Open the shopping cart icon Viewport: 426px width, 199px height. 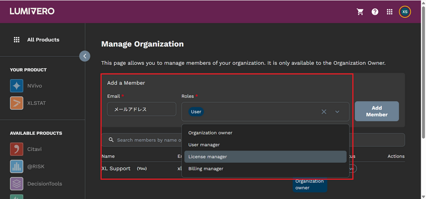[x=360, y=12]
